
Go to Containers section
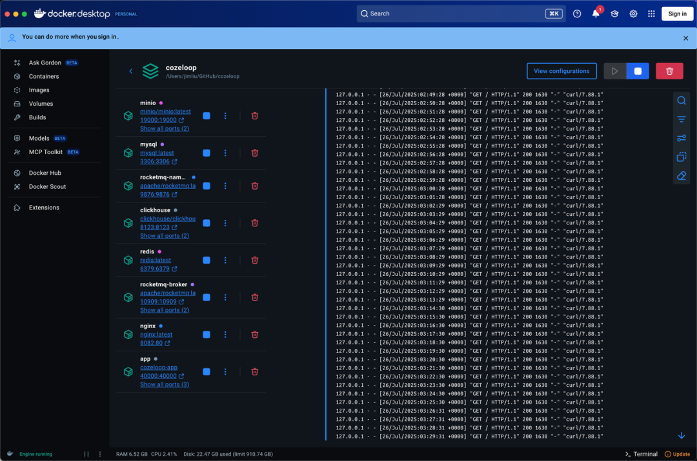pyautogui.click(x=44, y=76)
